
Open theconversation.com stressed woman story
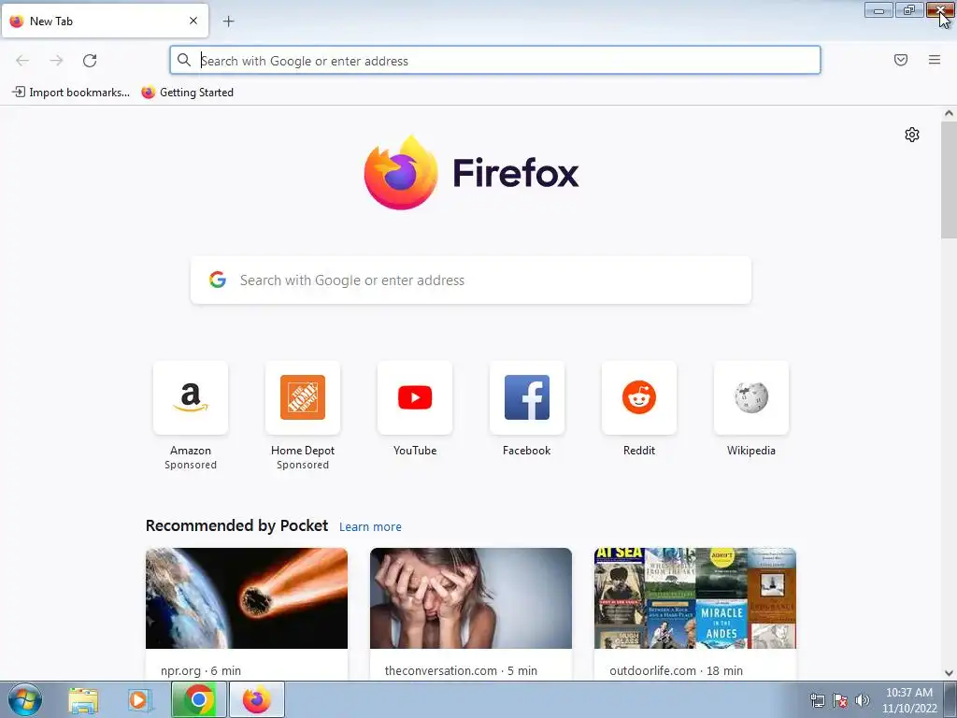[x=471, y=598]
